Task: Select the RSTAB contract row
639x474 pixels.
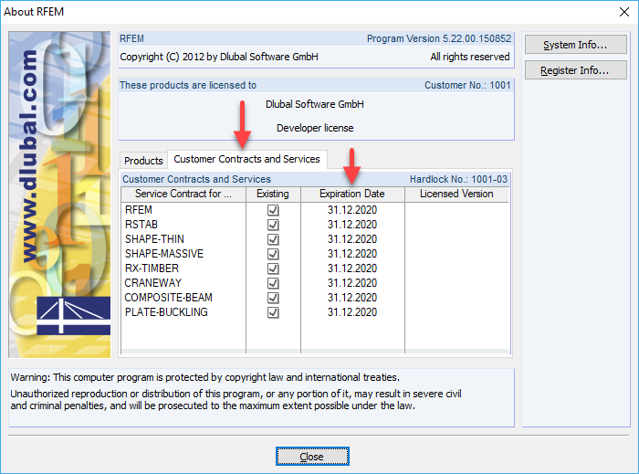Action: (315, 225)
